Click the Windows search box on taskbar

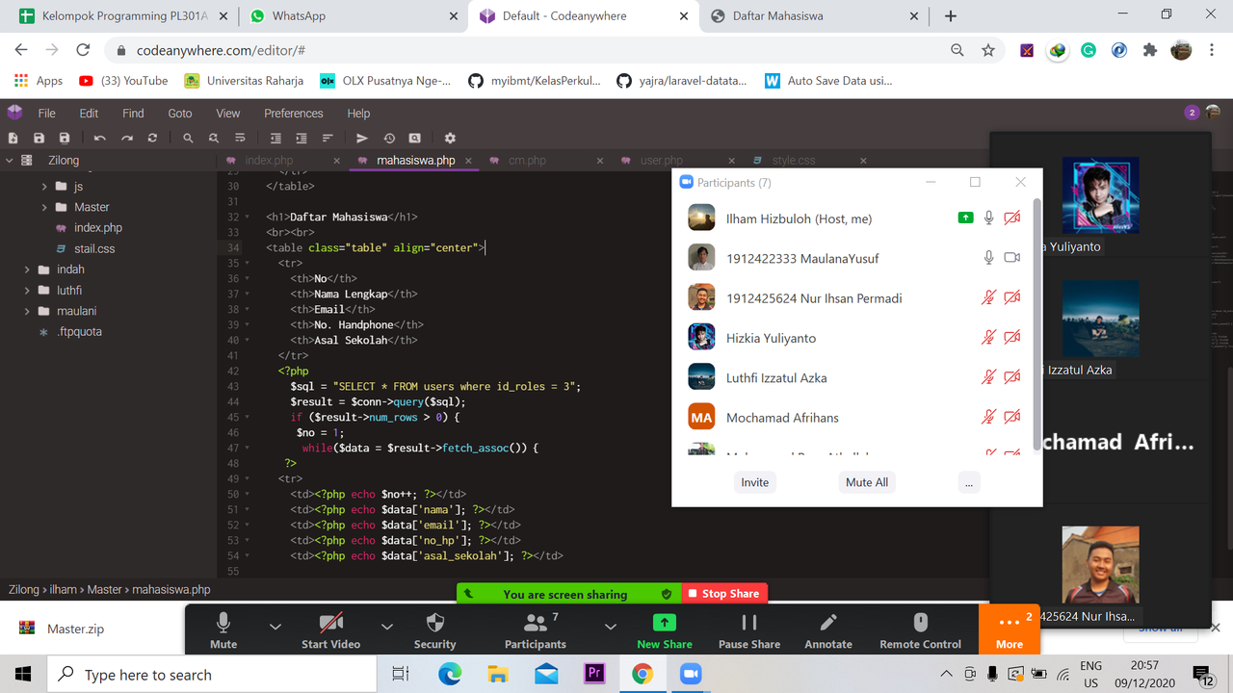click(x=213, y=675)
